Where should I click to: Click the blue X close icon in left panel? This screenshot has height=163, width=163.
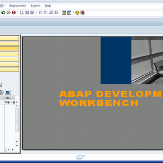click(x=8, y=93)
